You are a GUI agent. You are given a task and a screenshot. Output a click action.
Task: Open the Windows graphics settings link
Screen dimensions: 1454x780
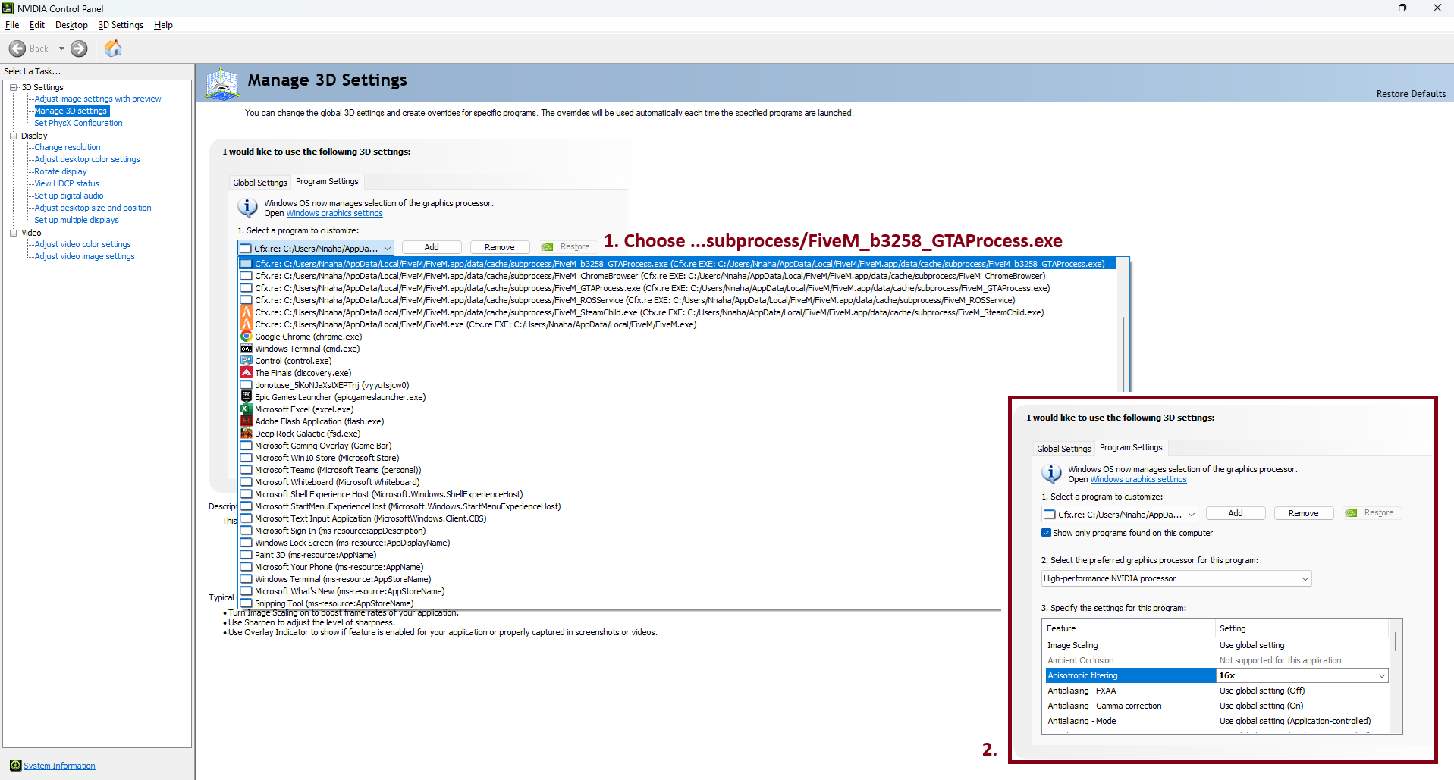pyautogui.click(x=334, y=213)
